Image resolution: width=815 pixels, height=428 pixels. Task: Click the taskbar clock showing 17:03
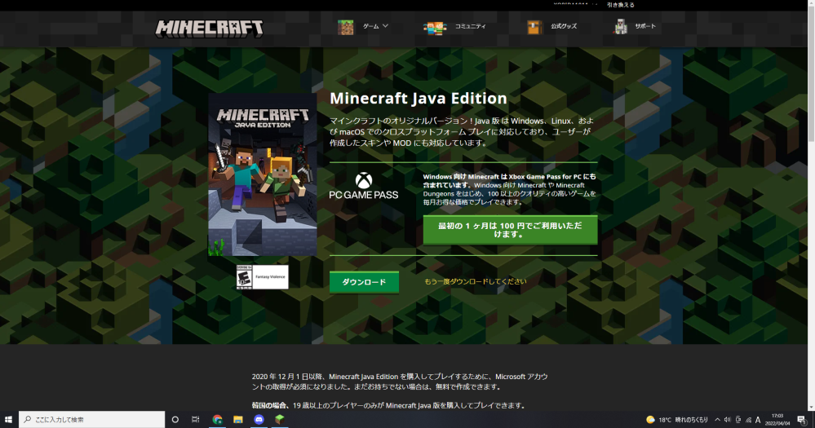coord(777,419)
